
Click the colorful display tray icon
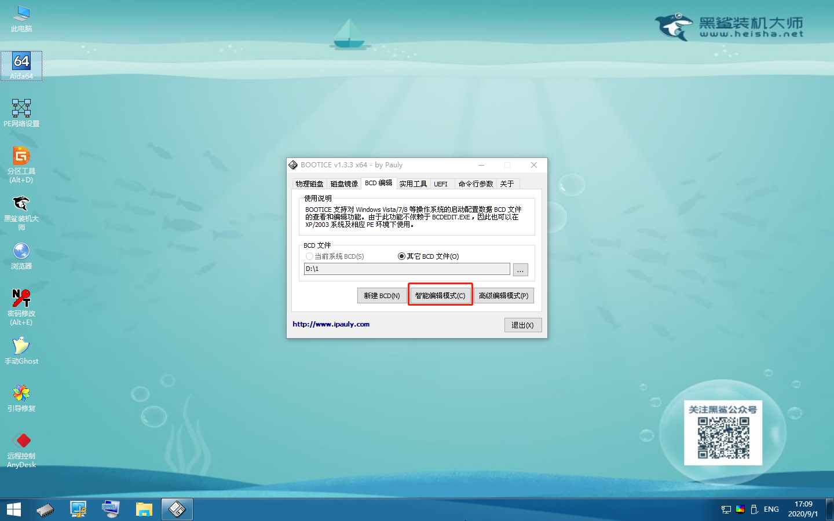(x=740, y=509)
